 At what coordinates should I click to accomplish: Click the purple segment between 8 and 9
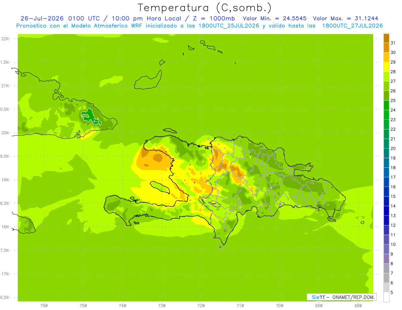[386, 259]
